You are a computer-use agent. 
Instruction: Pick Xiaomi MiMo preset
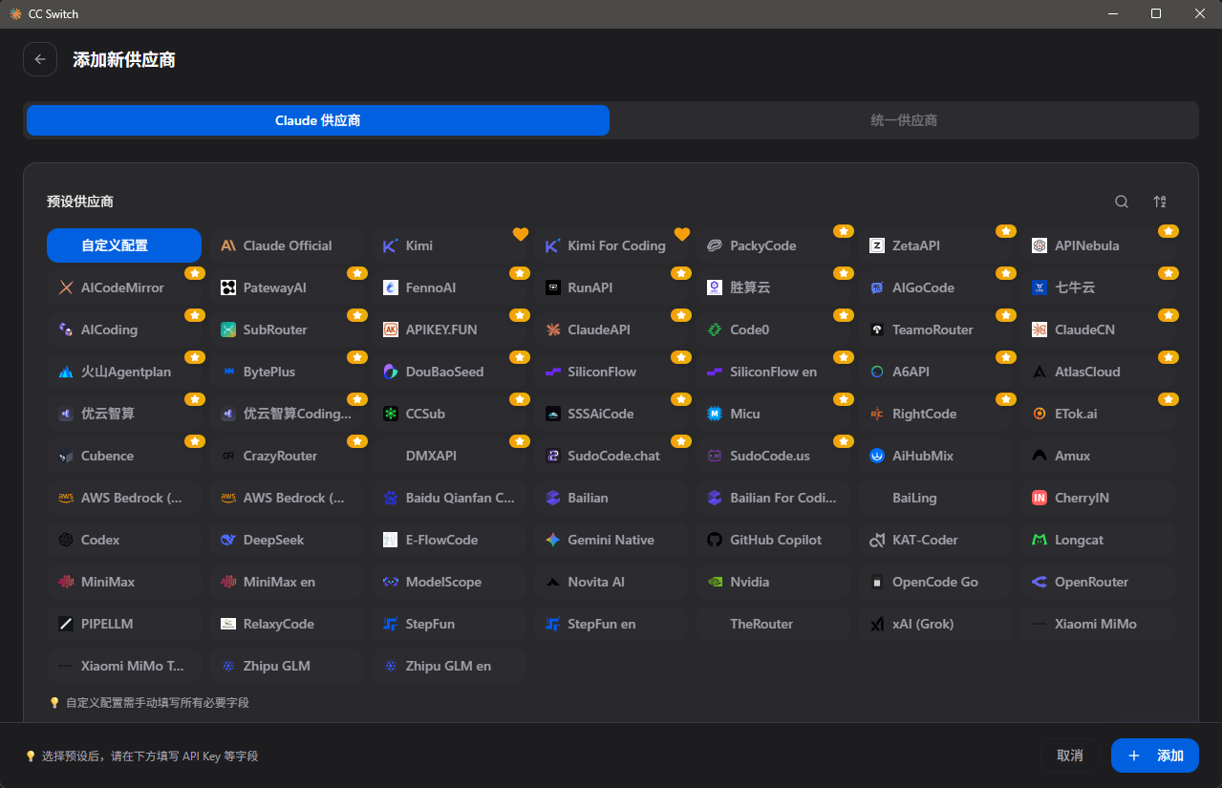pyautogui.click(x=1099, y=624)
